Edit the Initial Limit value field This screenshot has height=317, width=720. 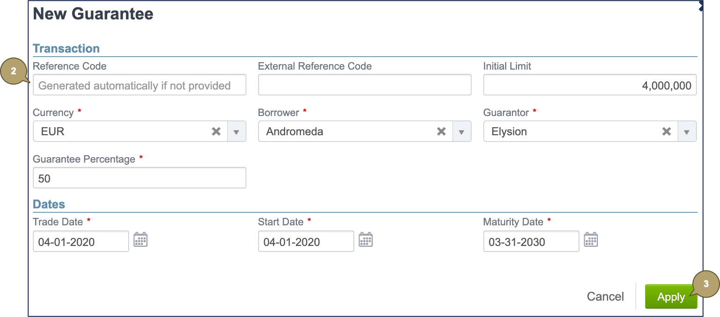(x=589, y=86)
